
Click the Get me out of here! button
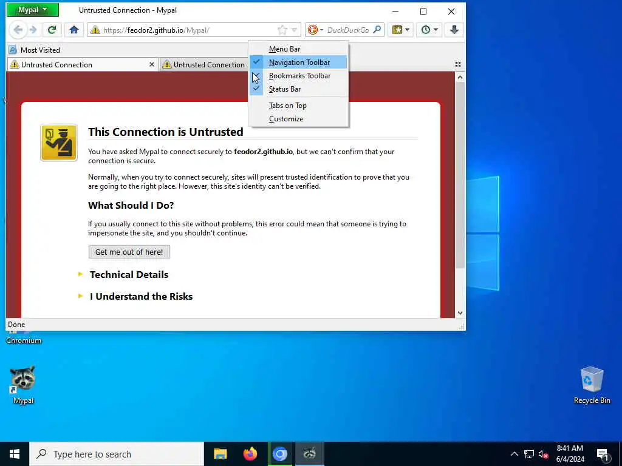129,252
